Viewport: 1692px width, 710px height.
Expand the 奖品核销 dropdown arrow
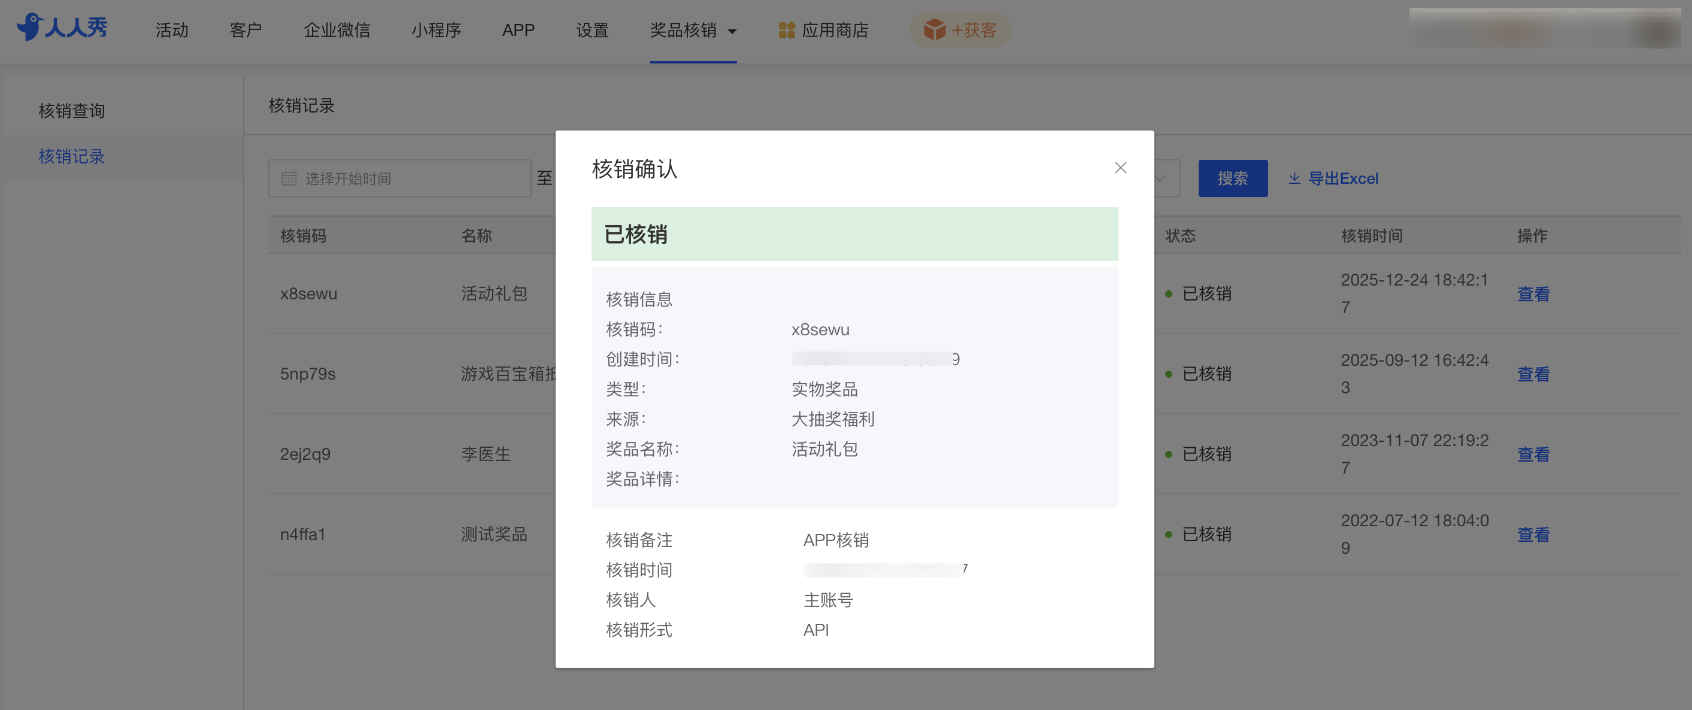pos(732,32)
